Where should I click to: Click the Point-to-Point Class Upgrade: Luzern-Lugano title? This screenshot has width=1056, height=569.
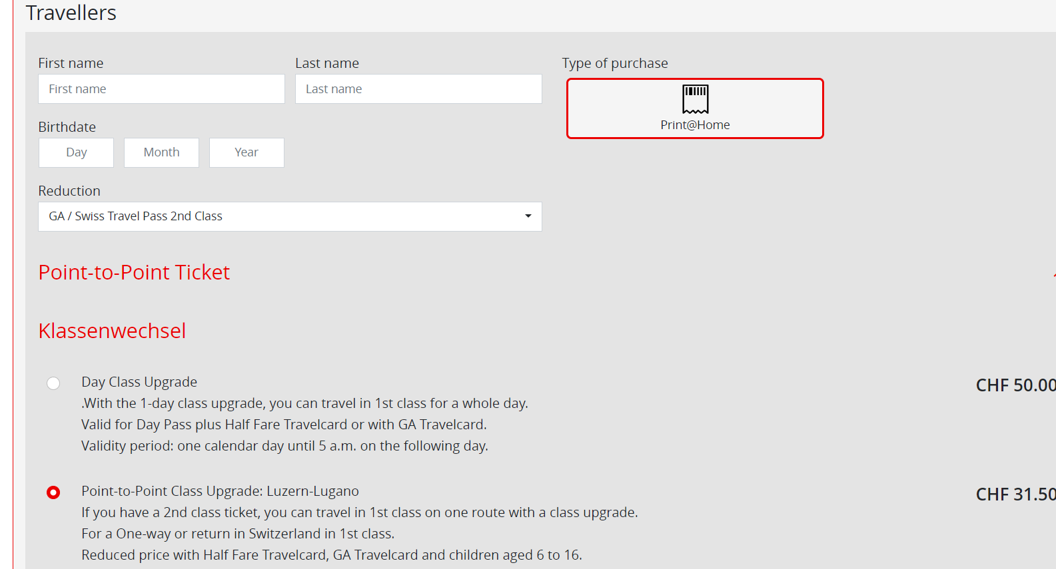click(220, 491)
